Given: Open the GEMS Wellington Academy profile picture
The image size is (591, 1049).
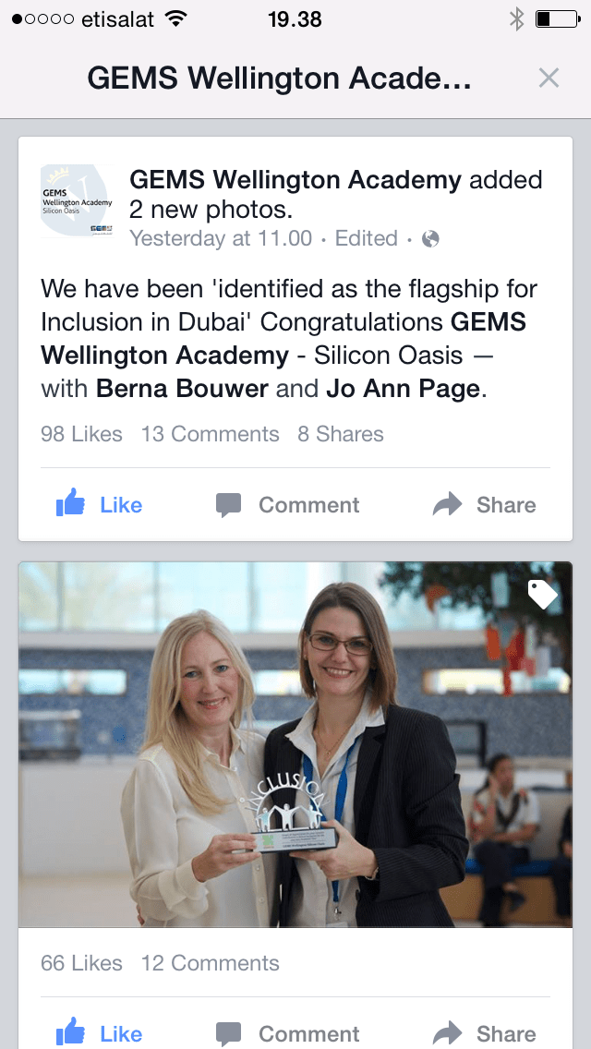Looking at the screenshot, I should (77, 200).
